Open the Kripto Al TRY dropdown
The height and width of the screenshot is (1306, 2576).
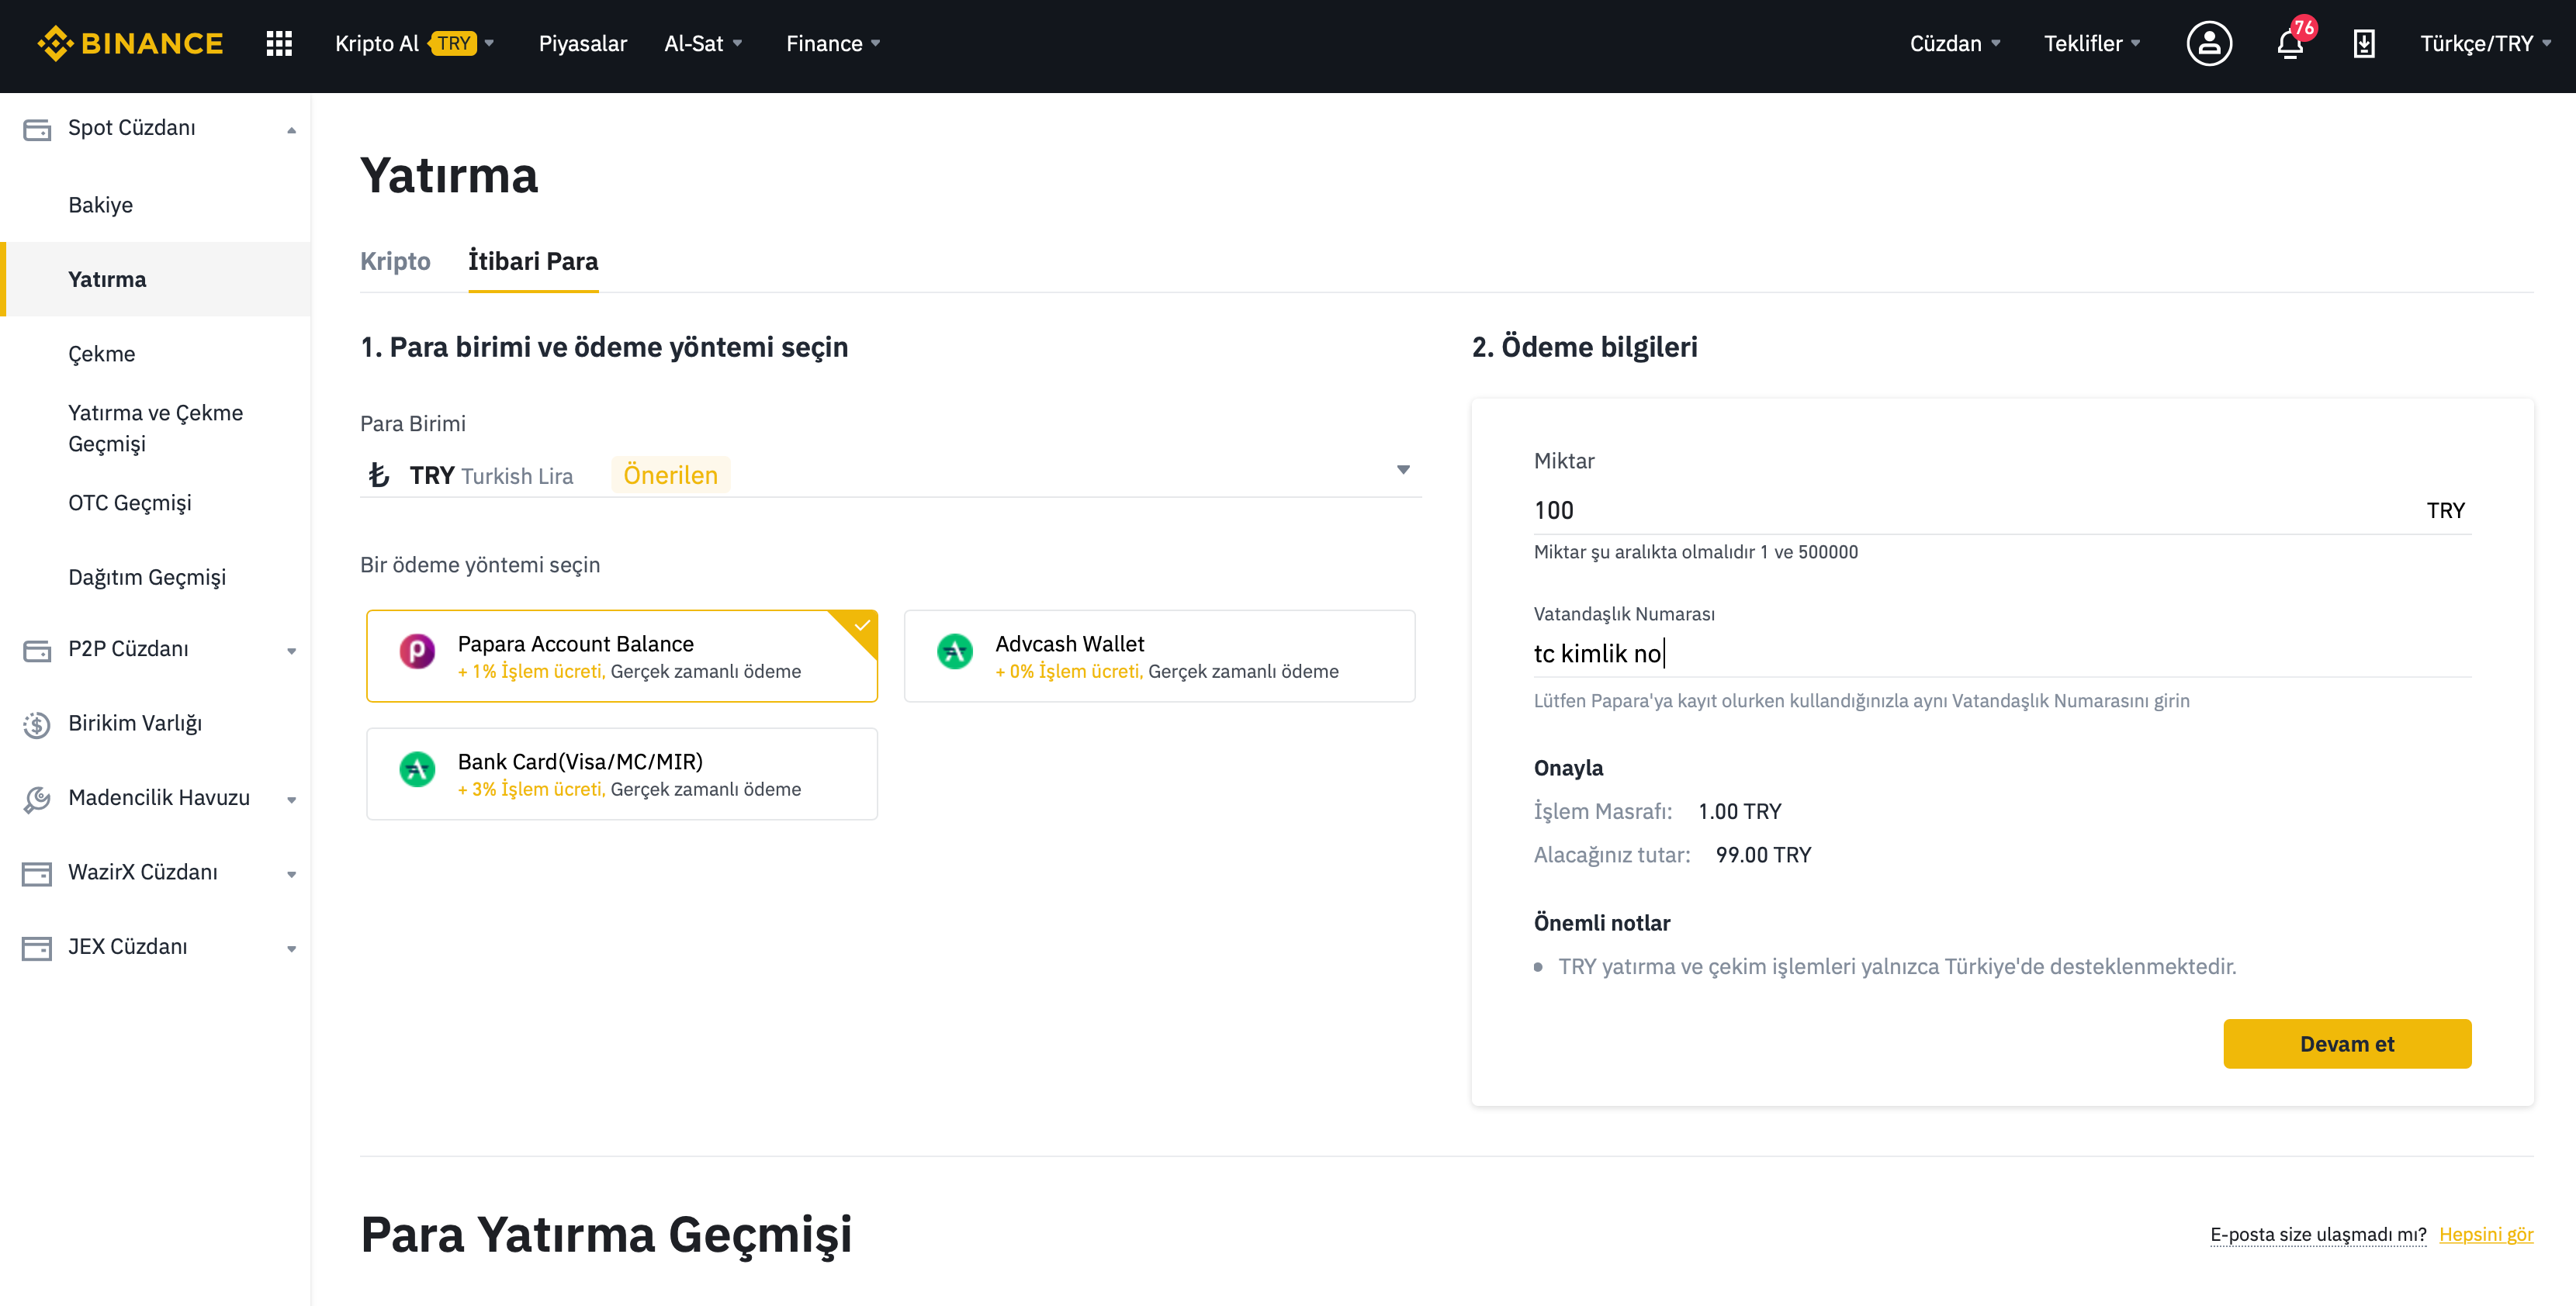414,43
